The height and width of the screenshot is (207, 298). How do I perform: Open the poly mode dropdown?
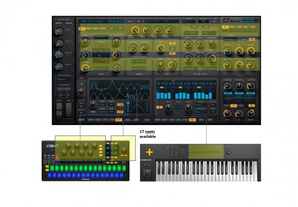pyautogui.click(x=189, y=21)
